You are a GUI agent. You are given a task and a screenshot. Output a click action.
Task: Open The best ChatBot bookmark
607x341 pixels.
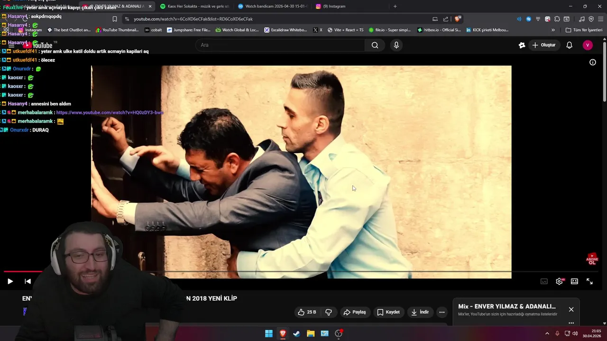69,30
